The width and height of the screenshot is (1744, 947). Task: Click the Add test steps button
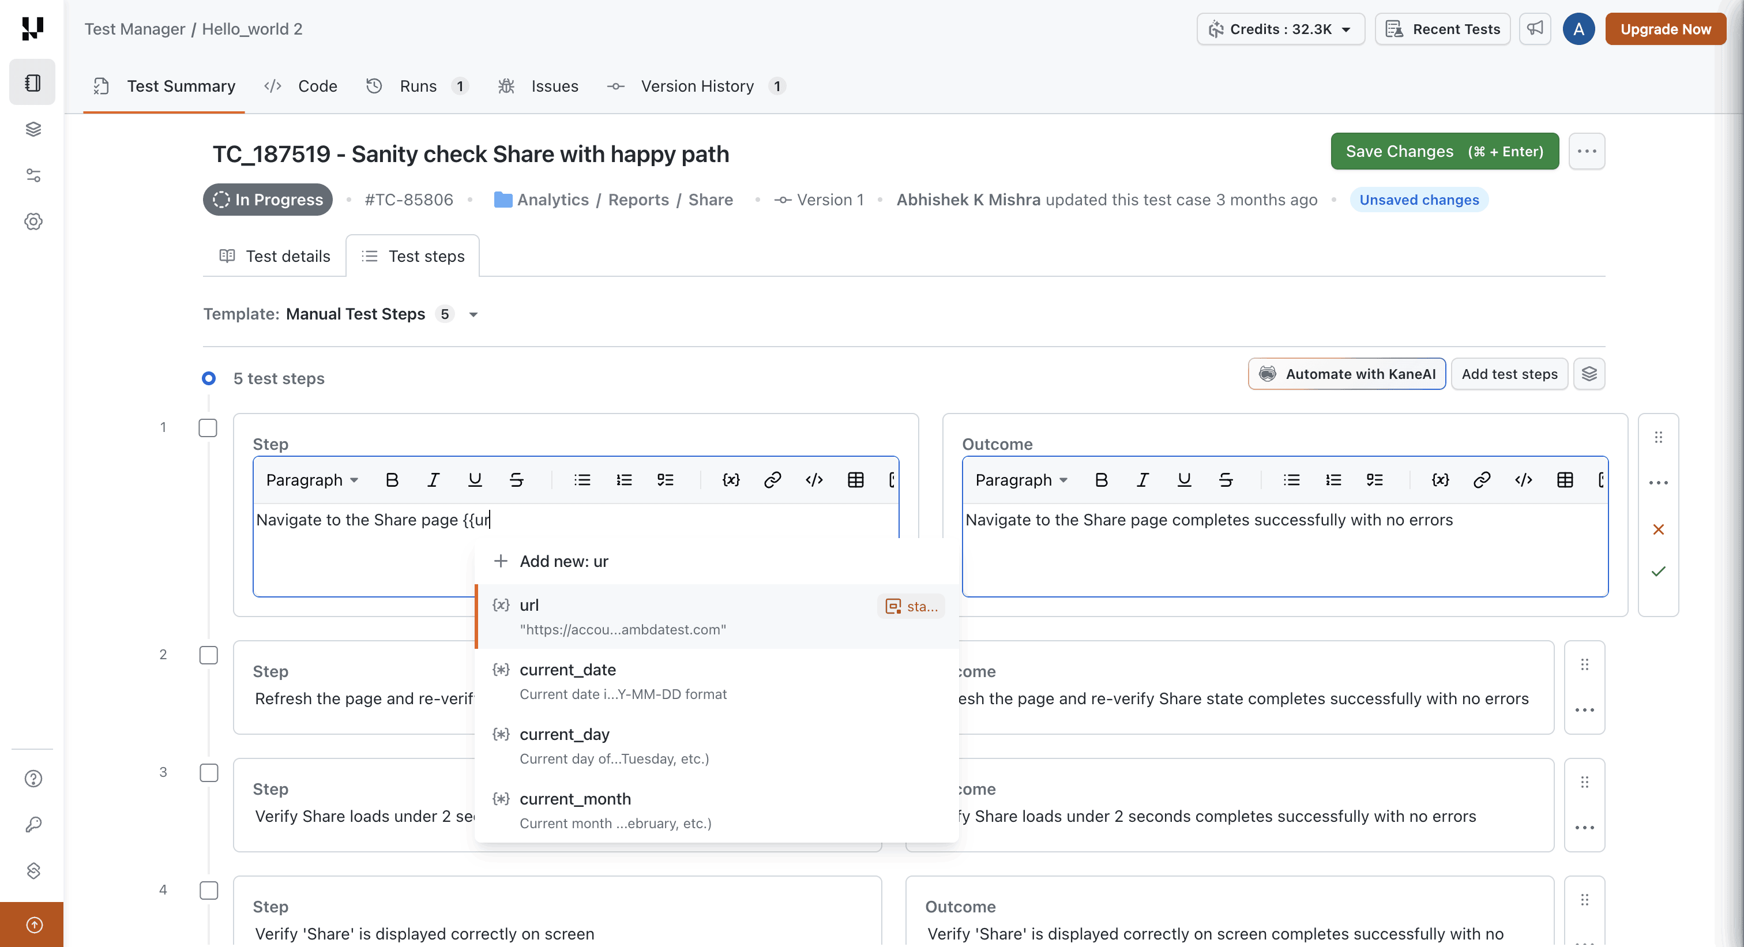tap(1509, 374)
